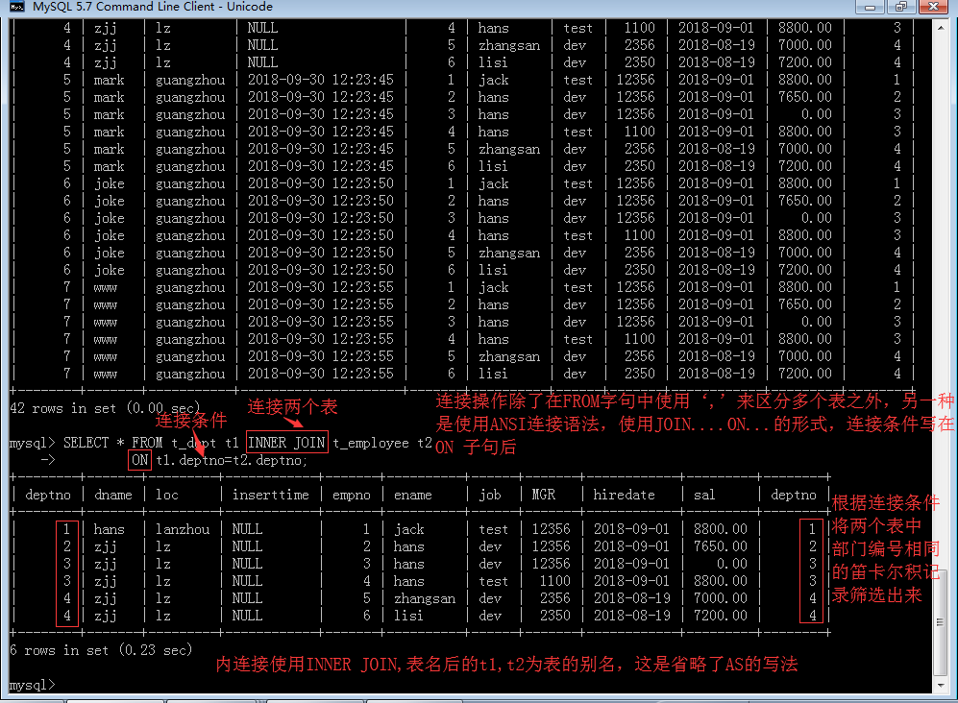Minimize the MySQL Command Line Client window

pyautogui.click(x=870, y=7)
